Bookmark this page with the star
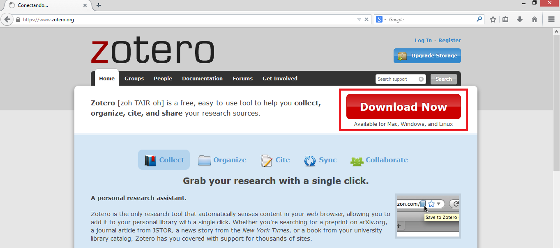Image resolution: width=560 pixels, height=248 pixels. tap(492, 19)
